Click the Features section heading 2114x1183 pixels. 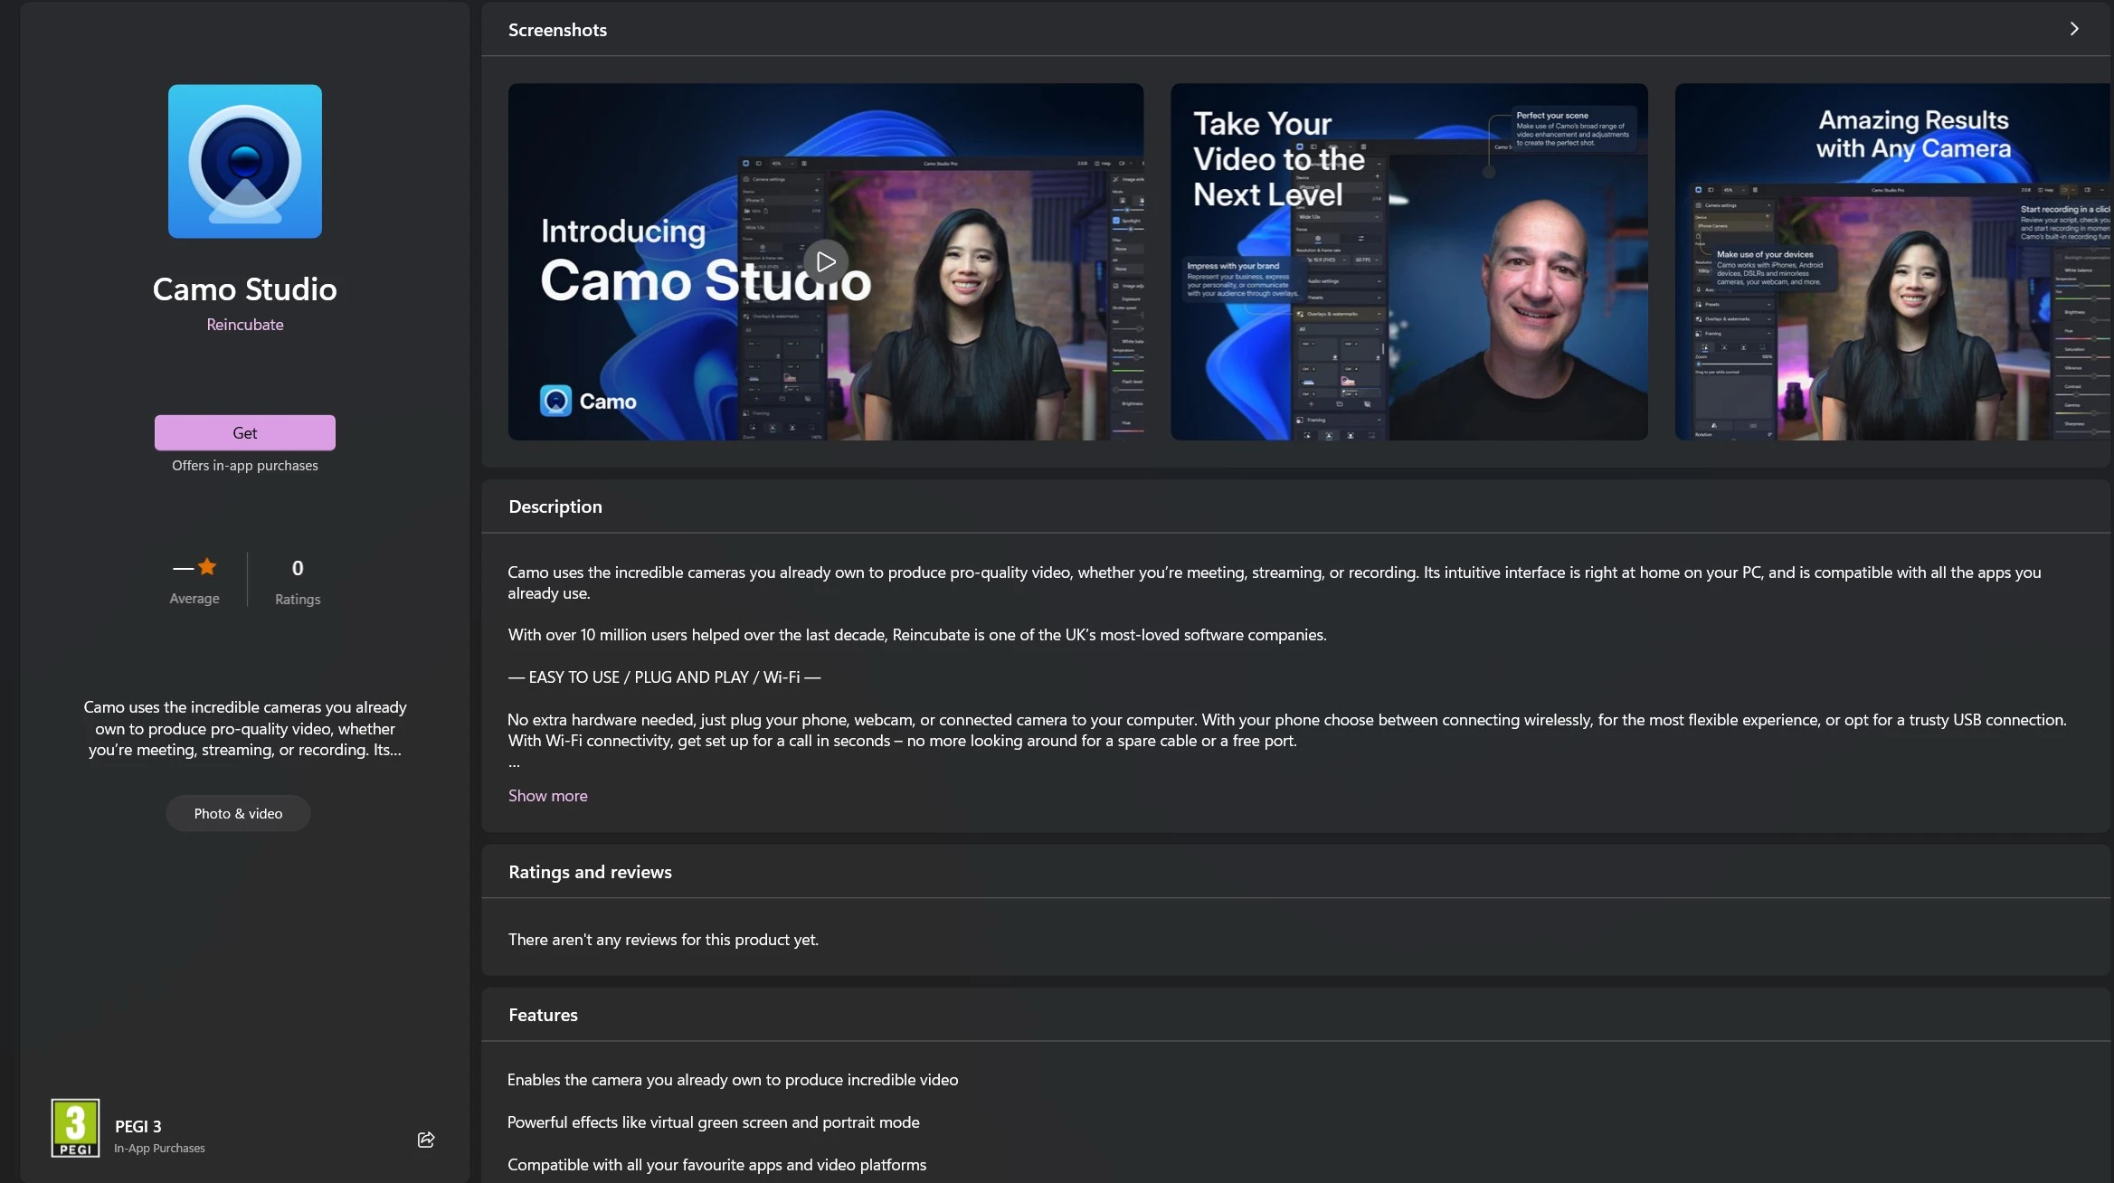(x=543, y=1015)
